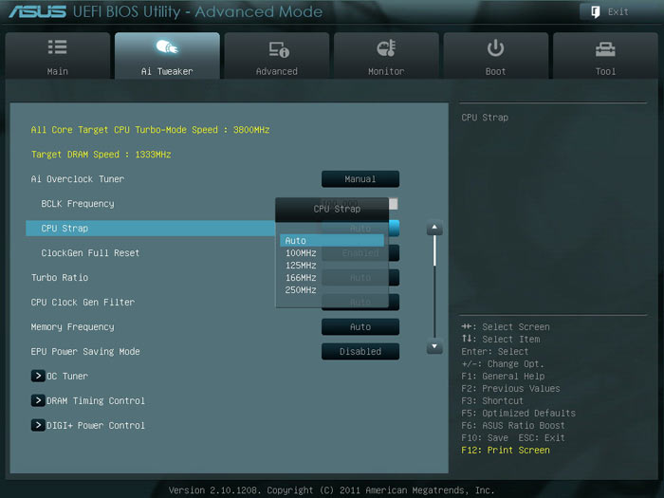The height and width of the screenshot is (498, 664).
Task: Open the Advanced tab chip icon
Action: 277,48
